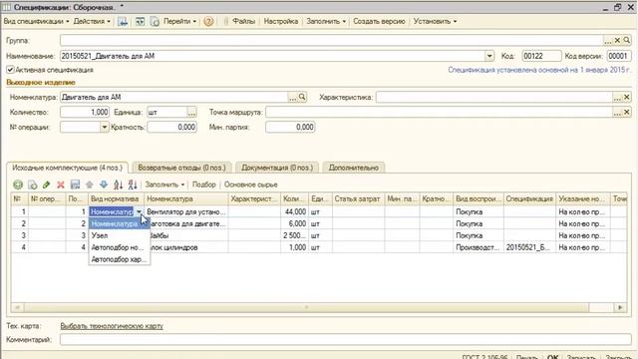The height and width of the screenshot is (359, 638).
Task: Click the sort ascending icon
Action: click(x=118, y=184)
